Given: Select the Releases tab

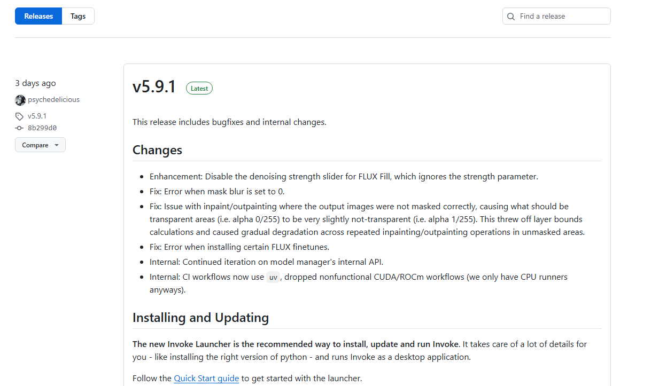Looking at the screenshot, I should point(38,16).
